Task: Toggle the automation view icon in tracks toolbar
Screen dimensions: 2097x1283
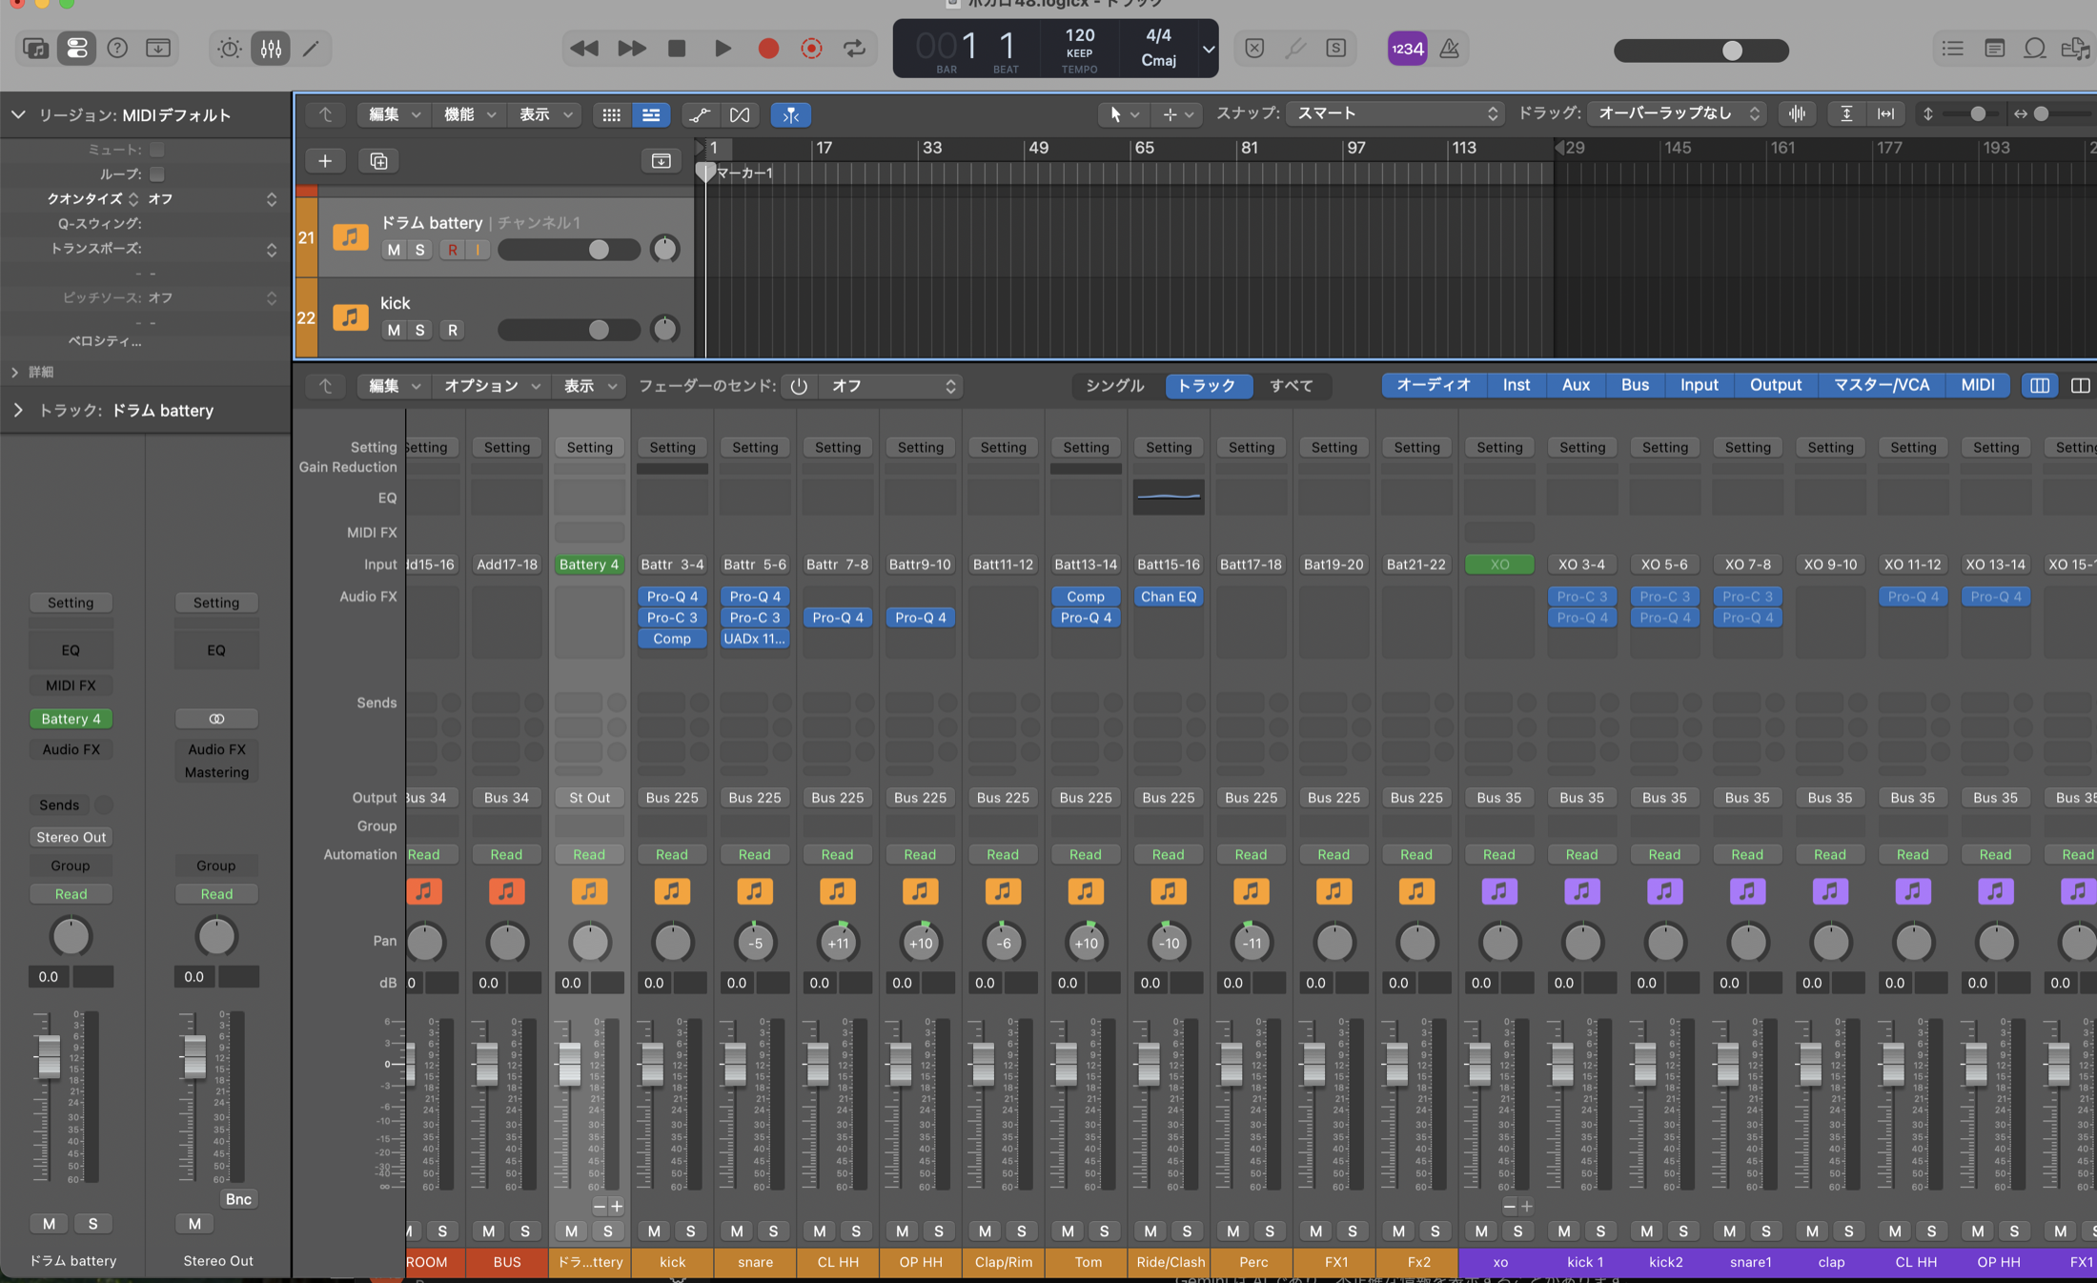Action: (x=700, y=114)
